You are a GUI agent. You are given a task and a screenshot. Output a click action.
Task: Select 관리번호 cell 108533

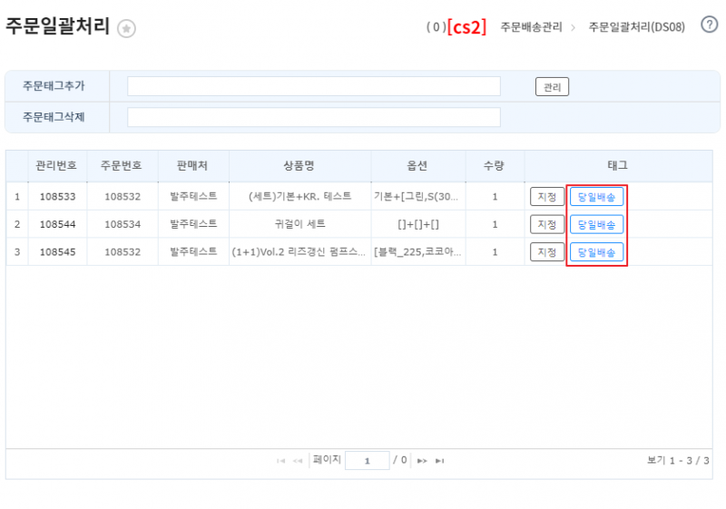click(57, 197)
